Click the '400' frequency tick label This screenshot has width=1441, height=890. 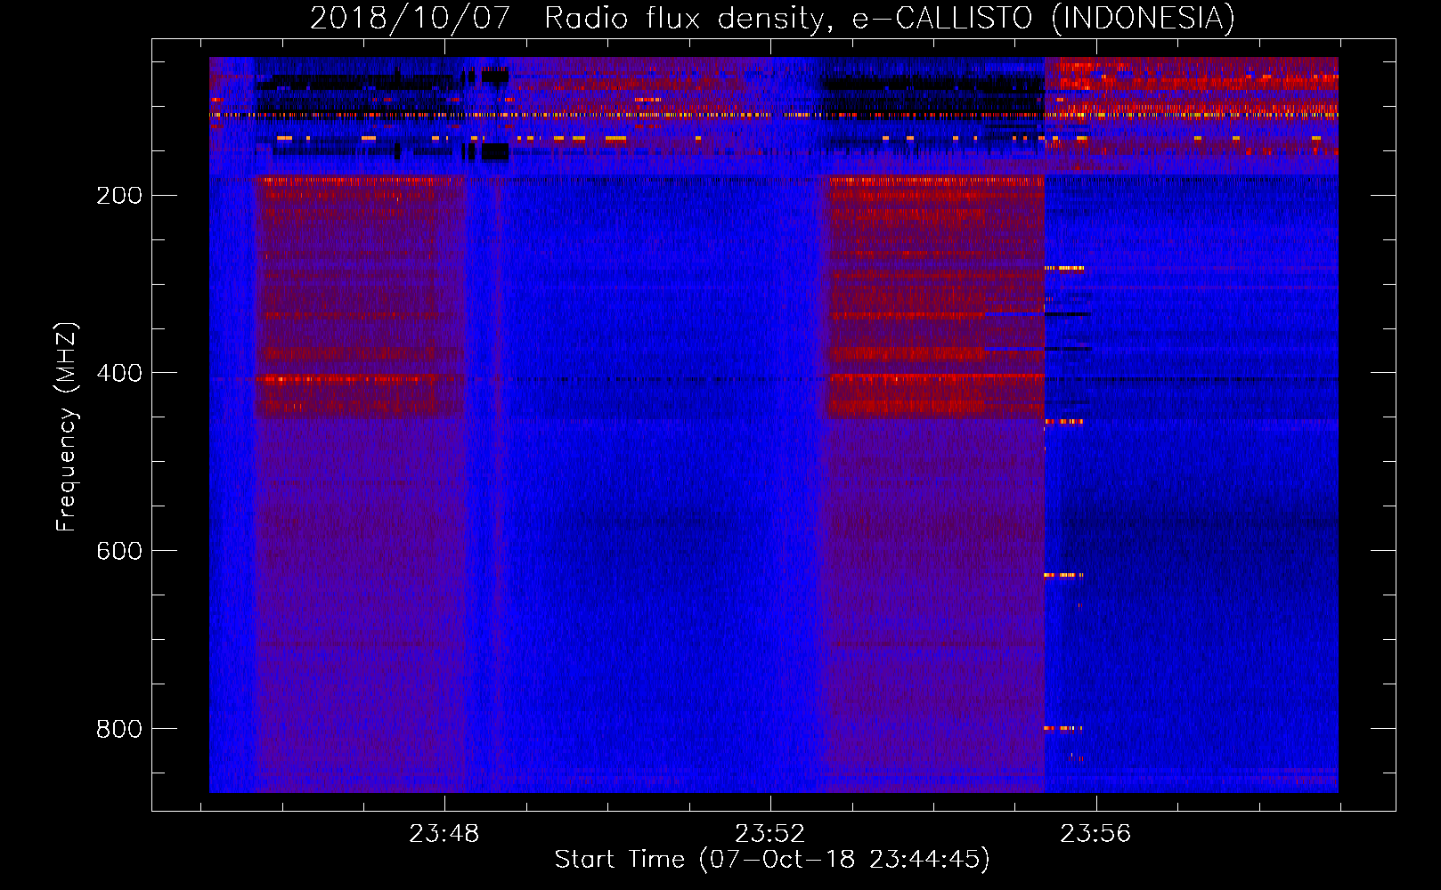(119, 374)
